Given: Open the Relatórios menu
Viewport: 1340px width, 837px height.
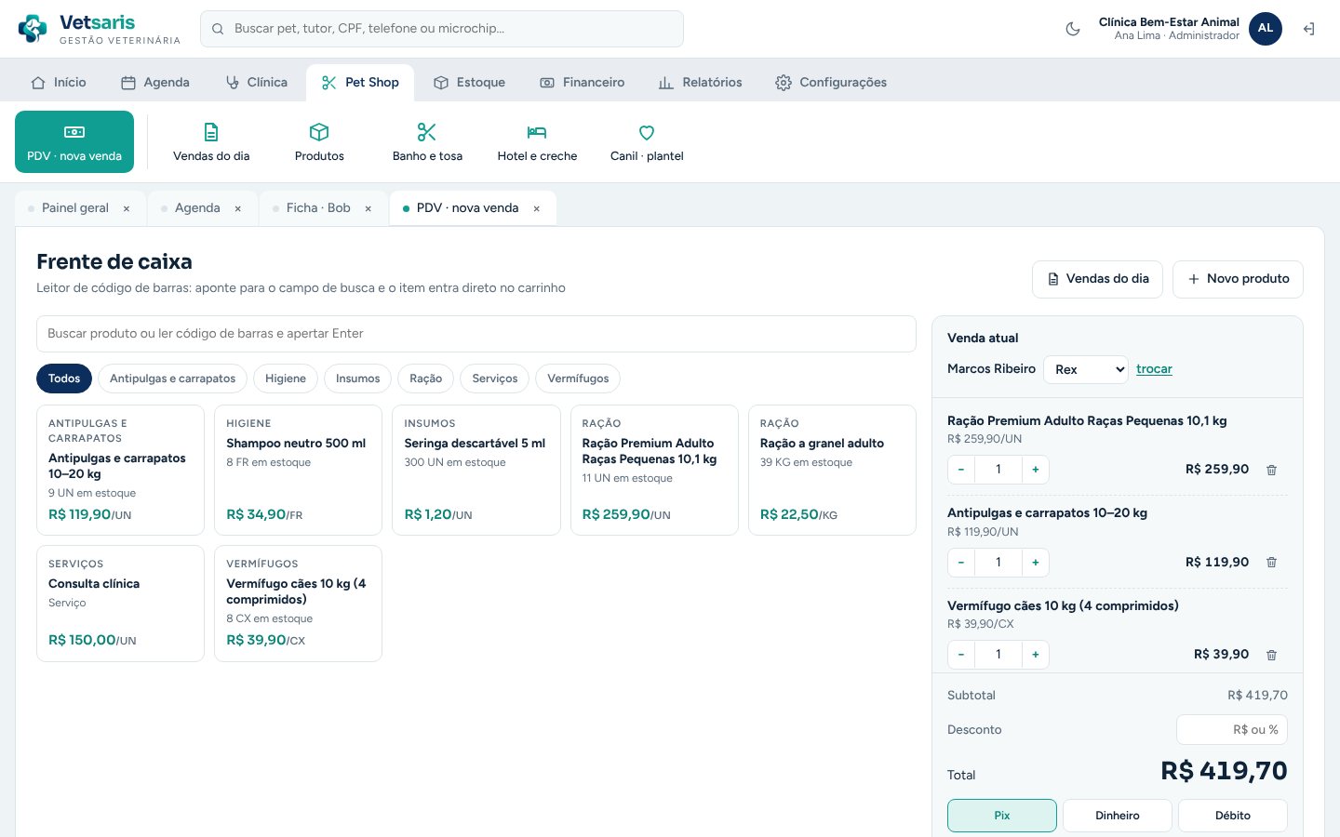Looking at the screenshot, I should coord(701,83).
